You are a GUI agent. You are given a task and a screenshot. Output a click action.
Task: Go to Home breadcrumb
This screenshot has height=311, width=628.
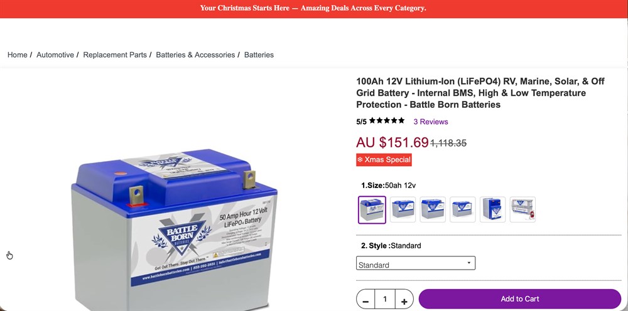coord(17,55)
